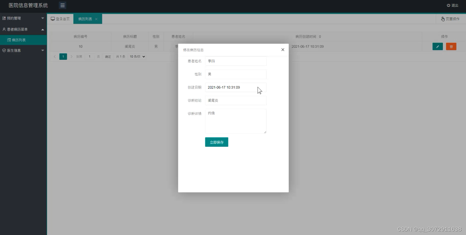Click the monitor icon on 登录首页 tab
466x235 pixels.
(x=53, y=19)
